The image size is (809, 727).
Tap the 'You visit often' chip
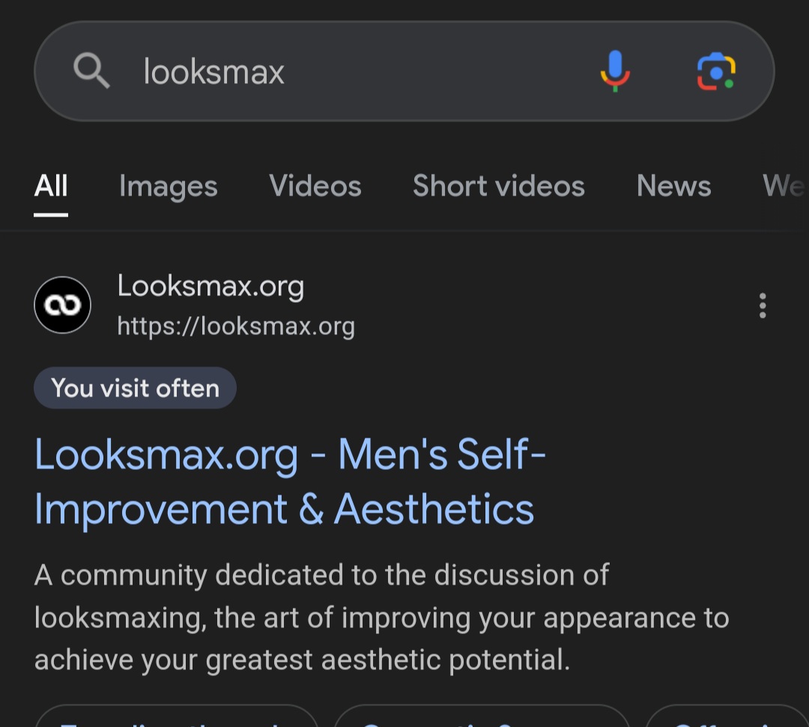(135, 387)
